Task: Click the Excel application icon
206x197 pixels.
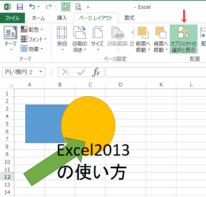Action: pos(8,7)
